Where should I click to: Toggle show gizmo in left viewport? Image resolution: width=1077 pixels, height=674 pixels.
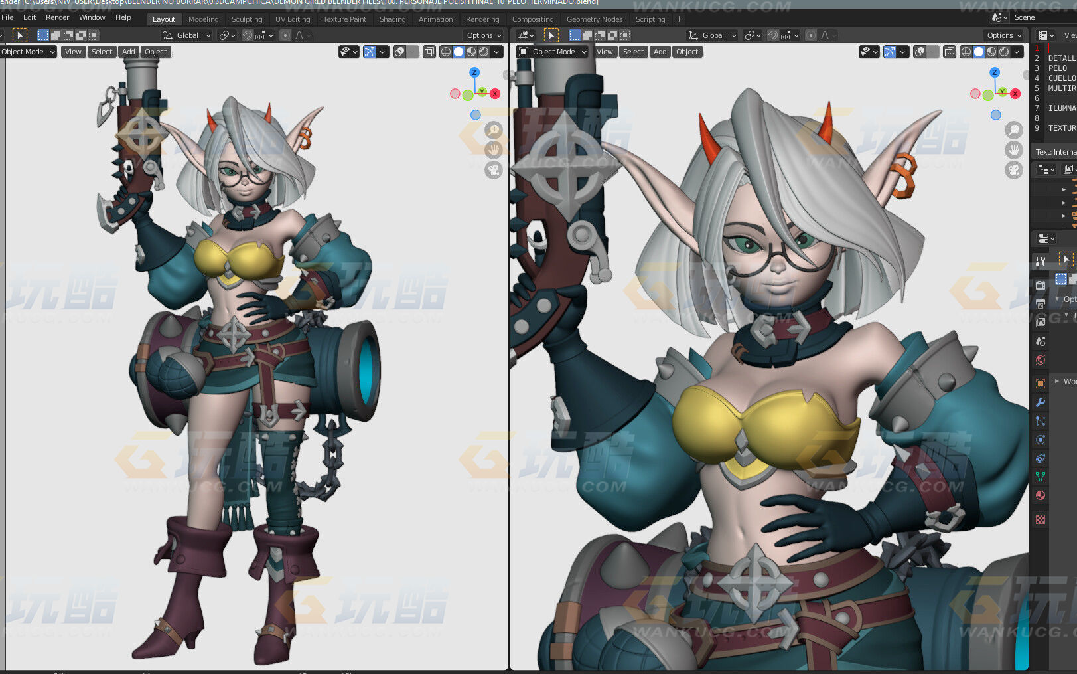[370, 52]
